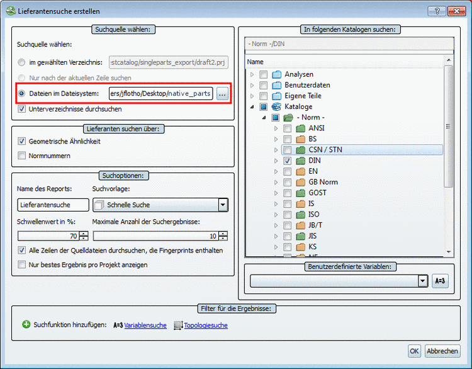Click the GOST folder icon
Screen dimensions: 472x369
click(300, 193)
